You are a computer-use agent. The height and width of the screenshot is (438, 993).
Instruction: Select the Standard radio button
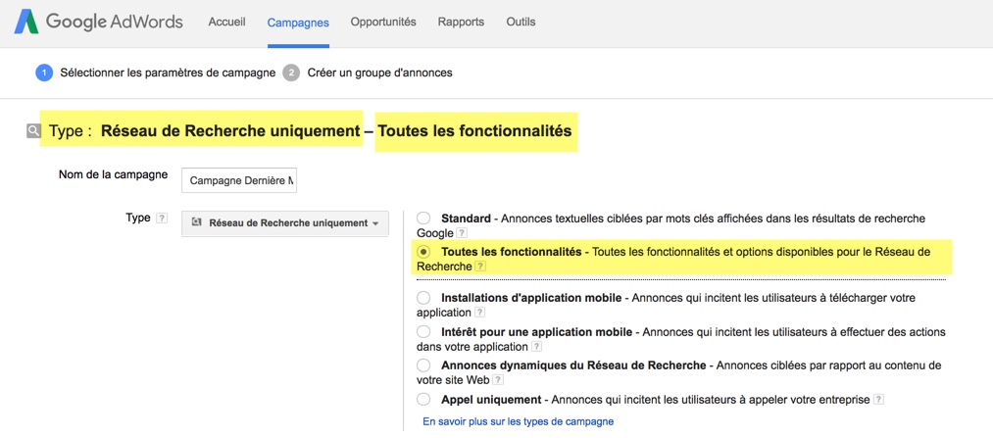423,219
